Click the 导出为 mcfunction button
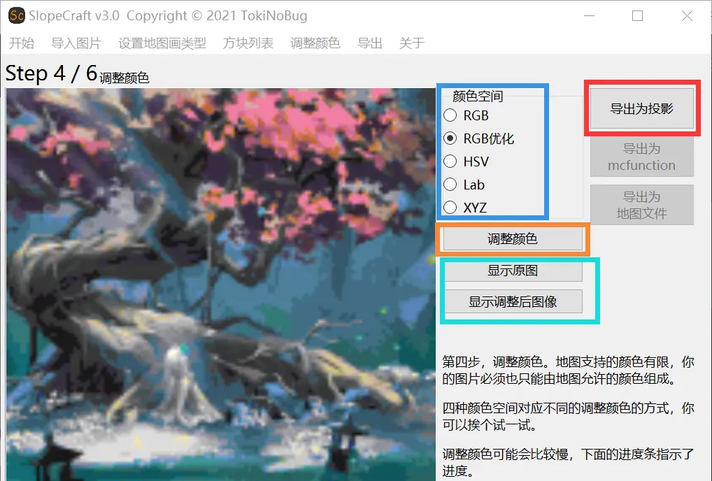712x481 pixels. 641,157
